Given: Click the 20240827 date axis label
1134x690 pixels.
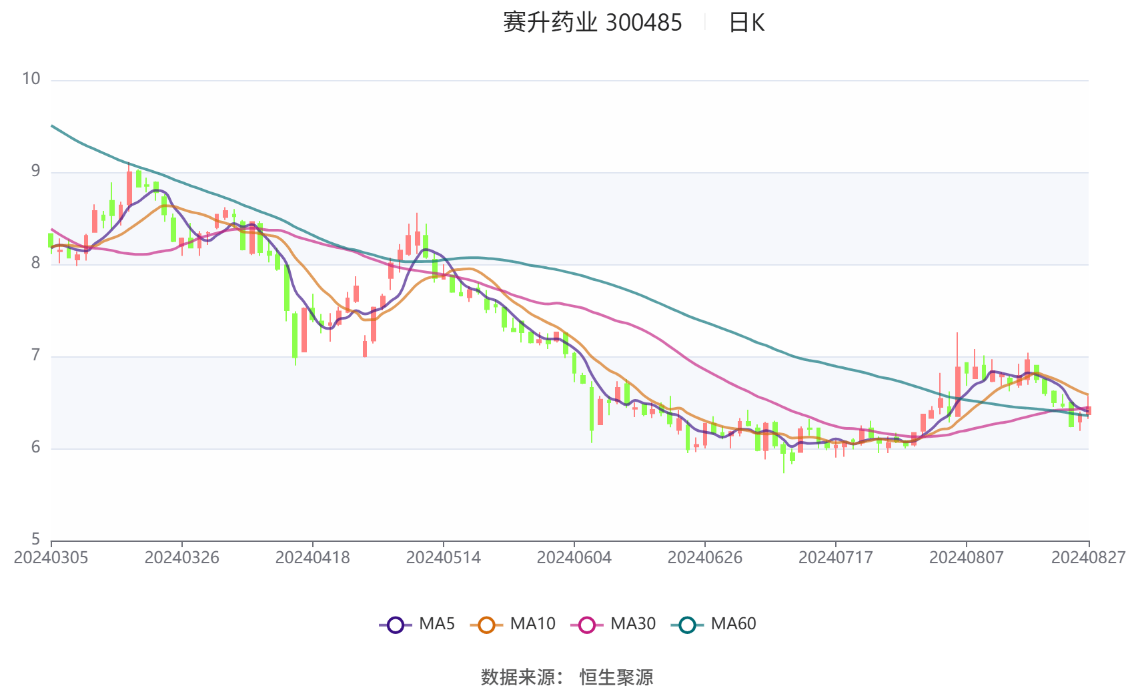Looking at the screenshot, I should point(1089,558).
